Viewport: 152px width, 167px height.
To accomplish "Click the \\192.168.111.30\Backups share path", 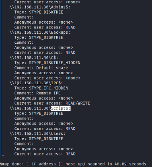I will coord(40,32).
